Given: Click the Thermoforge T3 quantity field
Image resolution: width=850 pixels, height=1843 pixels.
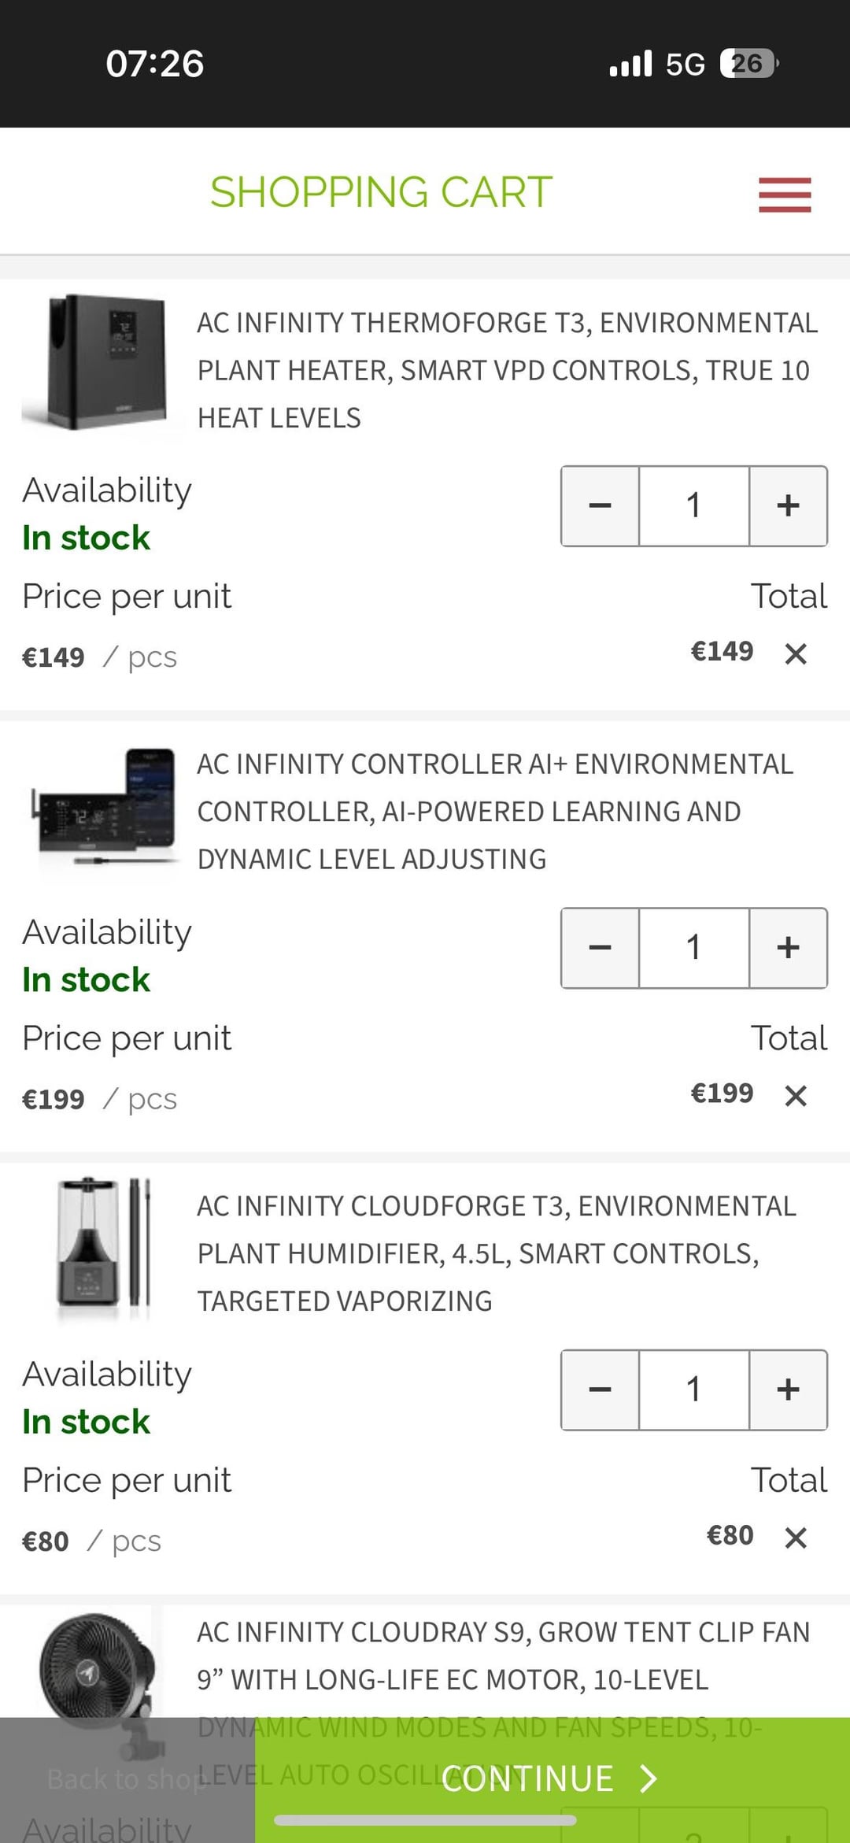Looking at the screenshot, I should (x=693, y=505).
